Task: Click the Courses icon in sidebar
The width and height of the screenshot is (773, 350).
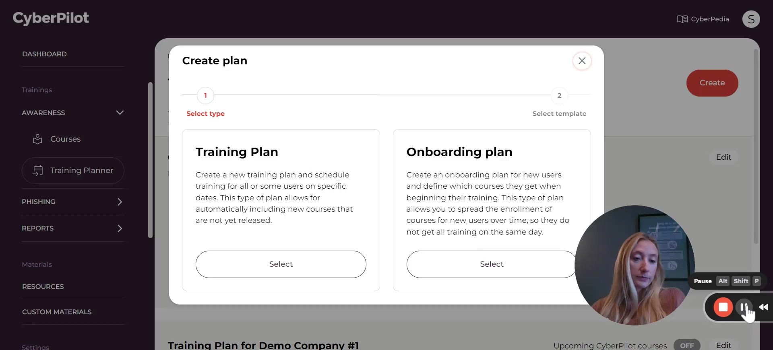Action: point(37,139)
